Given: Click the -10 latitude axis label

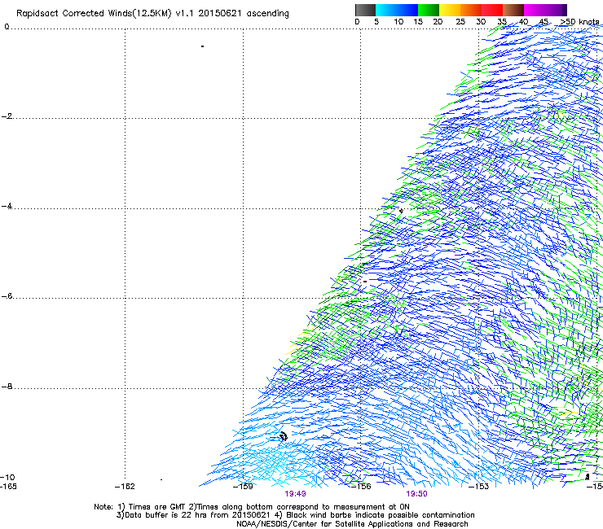Looking at the screenshot, I should [7, 477].
